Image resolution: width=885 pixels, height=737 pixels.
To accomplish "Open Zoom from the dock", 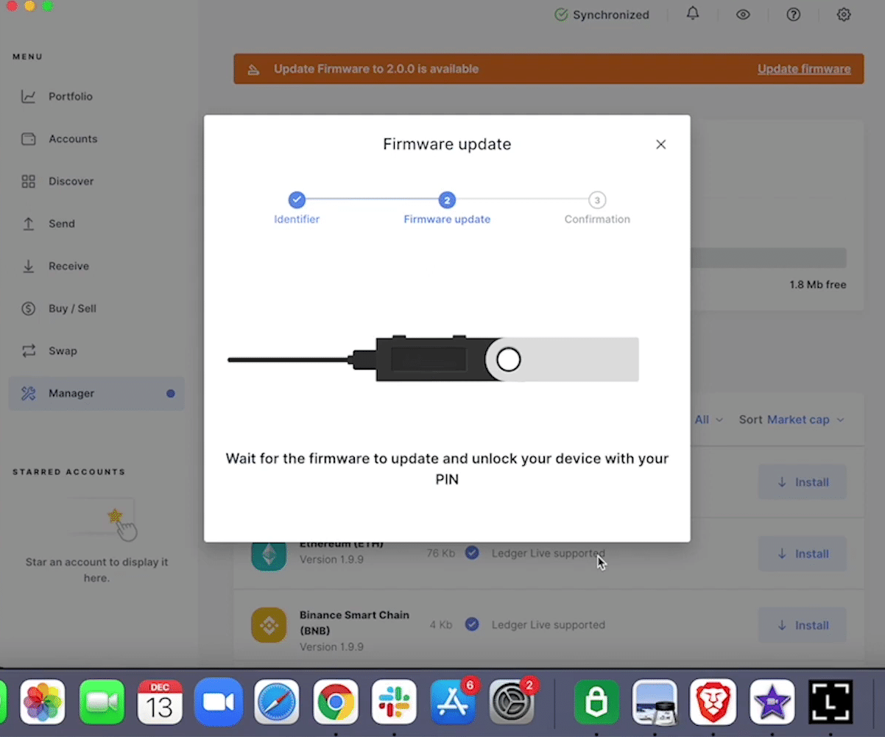I will pos(219,702).
